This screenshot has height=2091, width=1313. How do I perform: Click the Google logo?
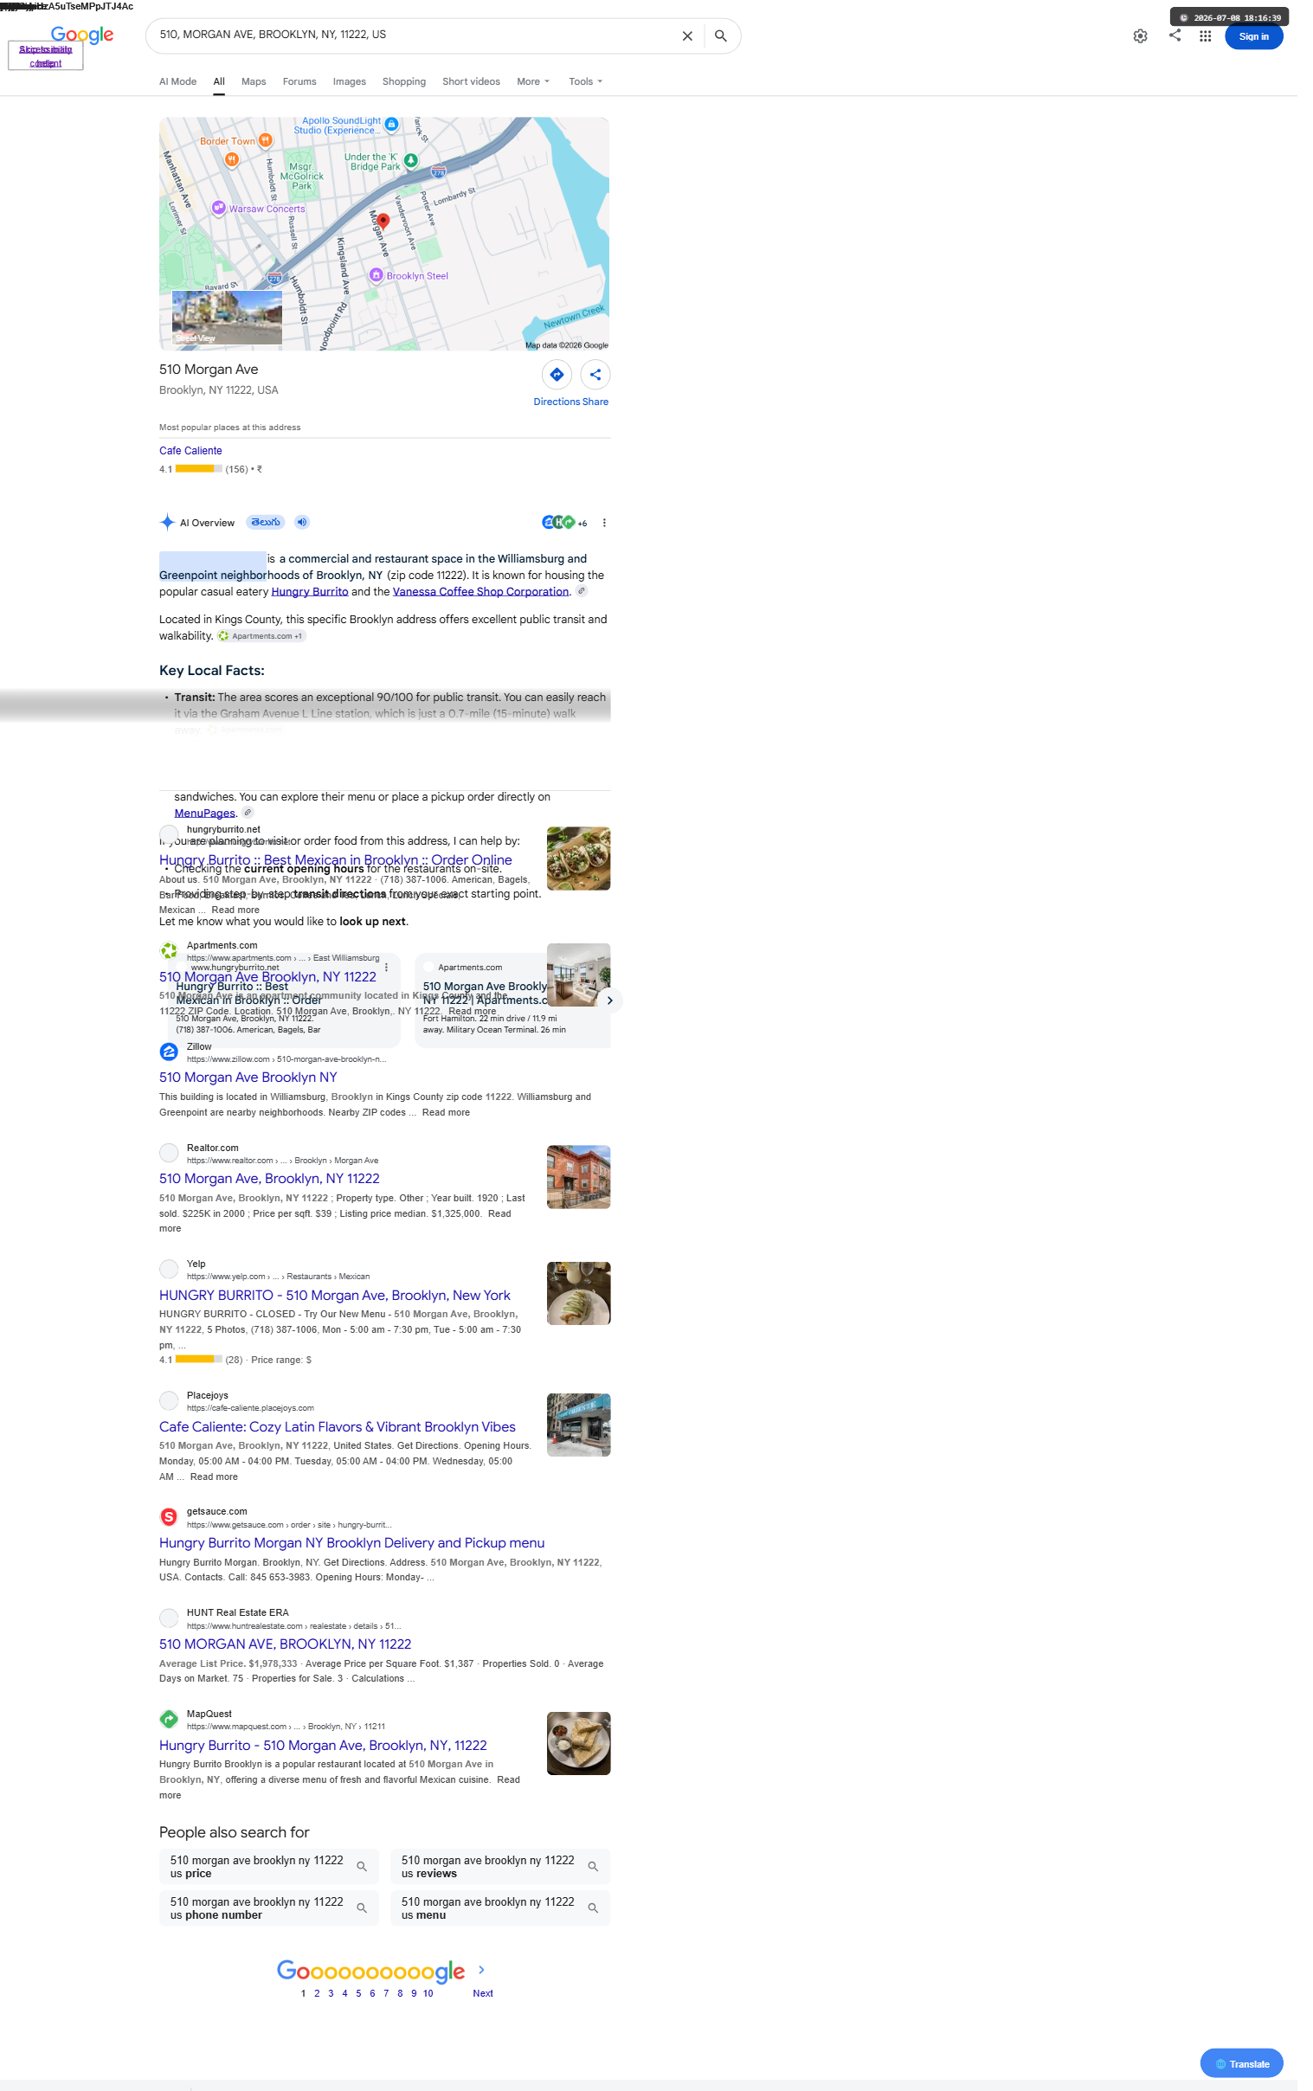(x=83, y=35)
